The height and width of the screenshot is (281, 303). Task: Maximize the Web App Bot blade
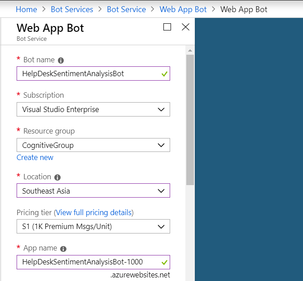click(x=167, y=27)
